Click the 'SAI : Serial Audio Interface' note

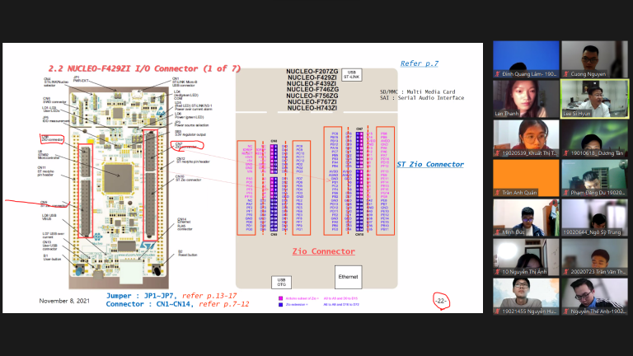422,98
